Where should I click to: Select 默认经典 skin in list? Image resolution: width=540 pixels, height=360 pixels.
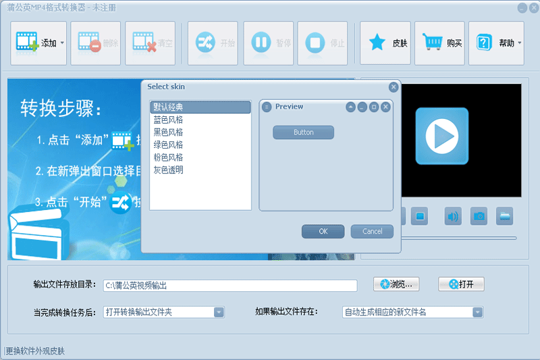point(200,107)
